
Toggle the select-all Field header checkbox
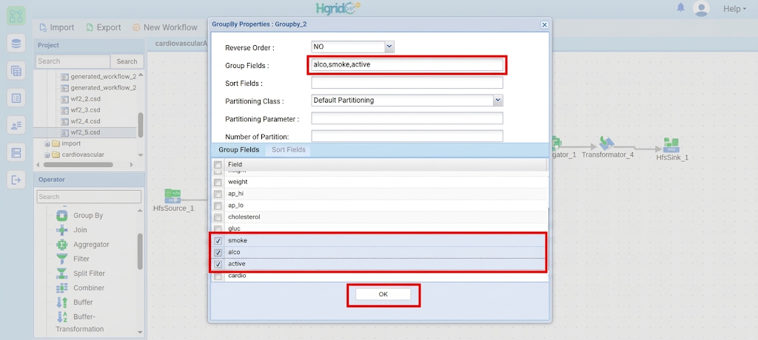click(x=218, y=165)
